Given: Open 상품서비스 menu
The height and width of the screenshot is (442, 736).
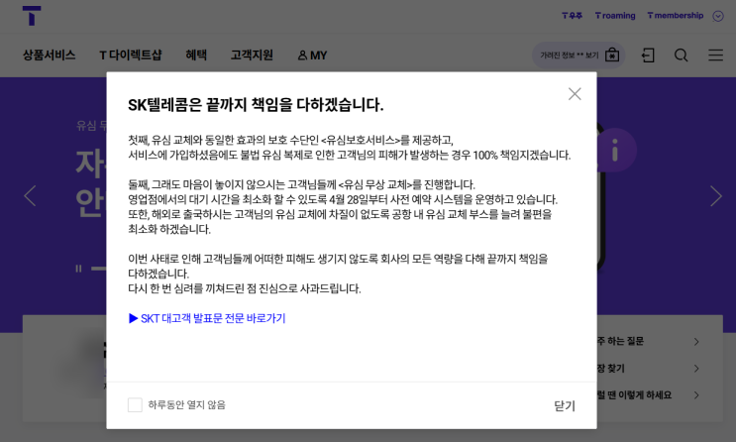Looking at the screenshot, I should click(x=50, y=55).
